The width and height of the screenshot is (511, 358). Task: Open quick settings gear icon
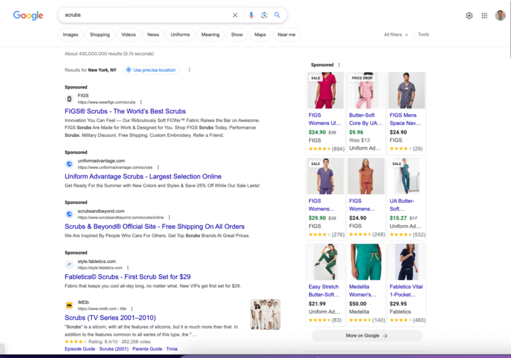coord(469,16)
